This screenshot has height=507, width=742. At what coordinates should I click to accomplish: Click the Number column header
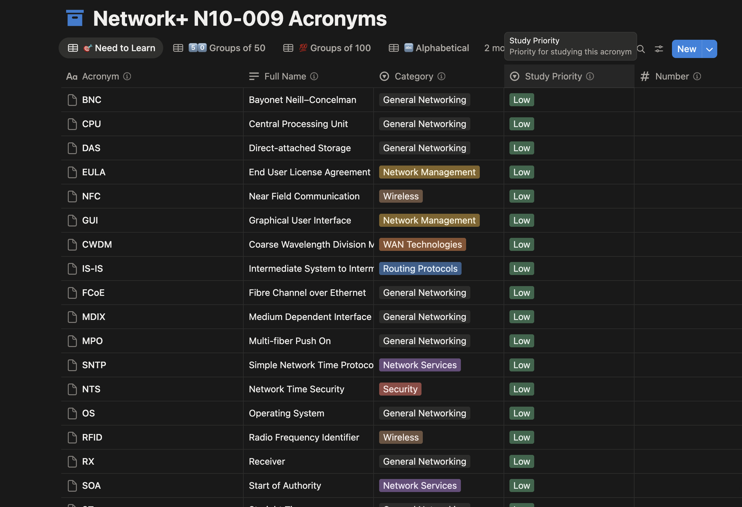688,76
